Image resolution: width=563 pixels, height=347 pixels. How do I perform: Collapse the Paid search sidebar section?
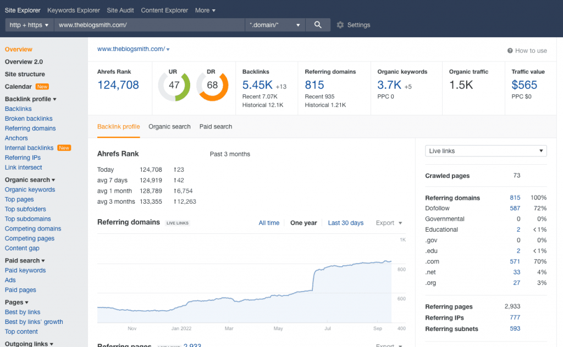pos(25,261)
